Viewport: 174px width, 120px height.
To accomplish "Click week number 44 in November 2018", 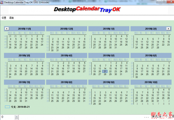I will click(6, 36).
